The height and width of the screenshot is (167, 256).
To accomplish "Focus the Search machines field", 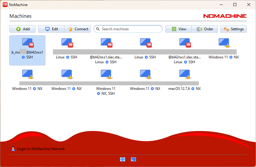I will pos(130,29).
